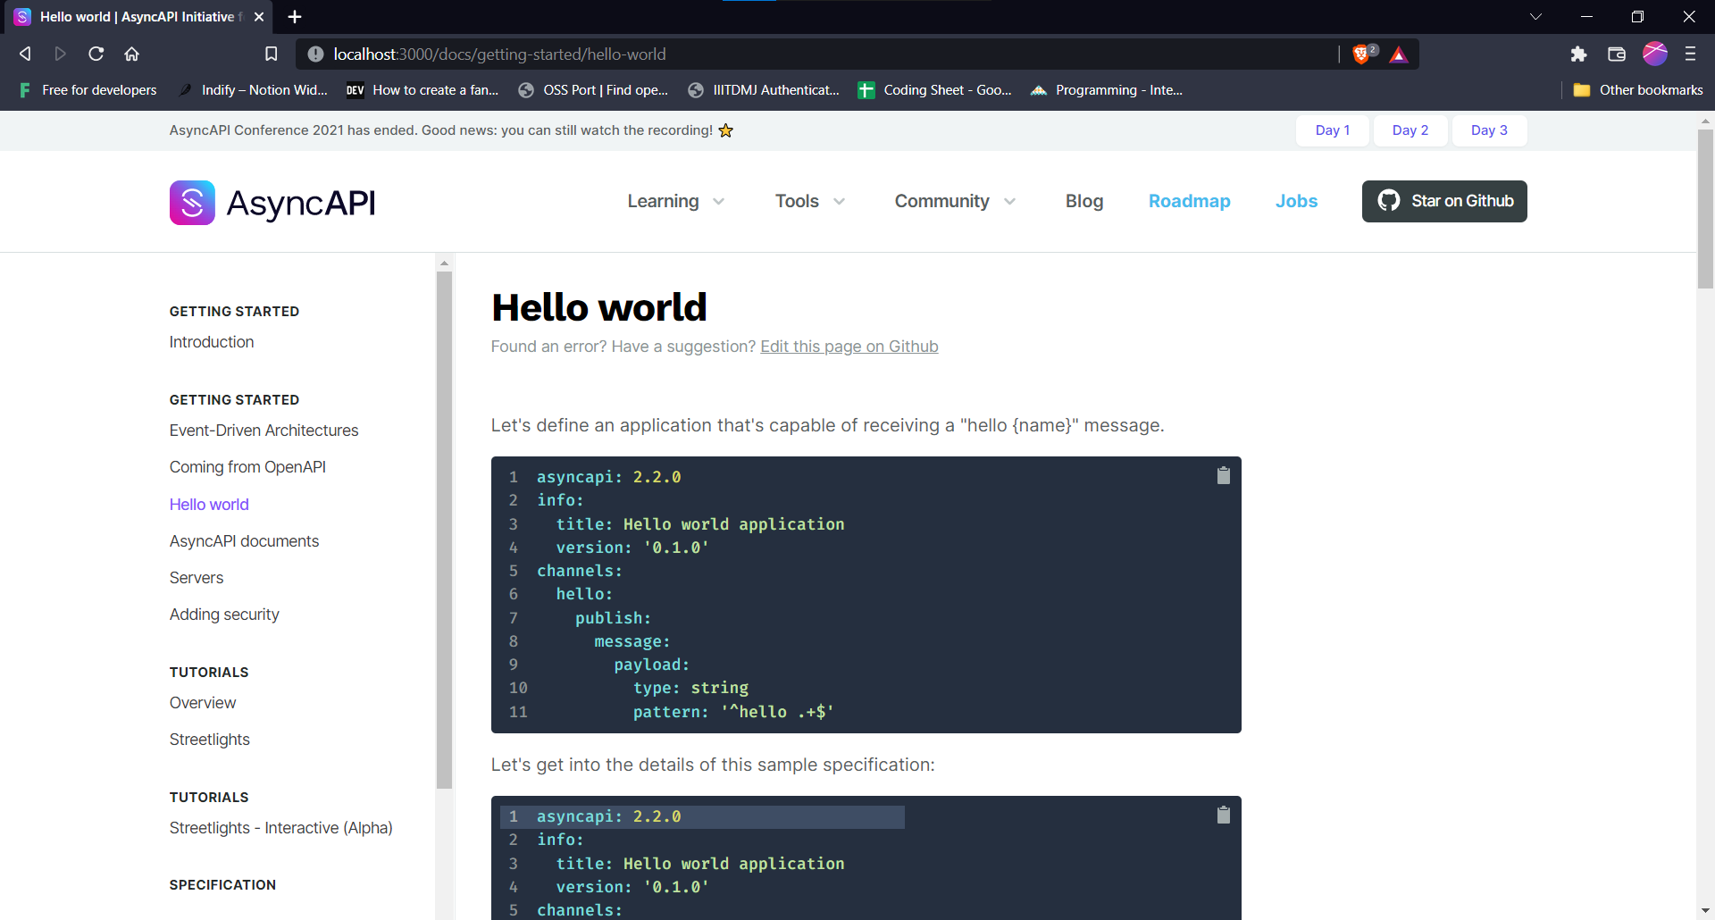Screen dimensions: 1715x920
Task: Expand the Community dropdown
Action: pos(954,201)
